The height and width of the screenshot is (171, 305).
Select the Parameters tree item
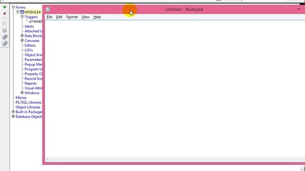pyautogui.click(x=33, y=60)
